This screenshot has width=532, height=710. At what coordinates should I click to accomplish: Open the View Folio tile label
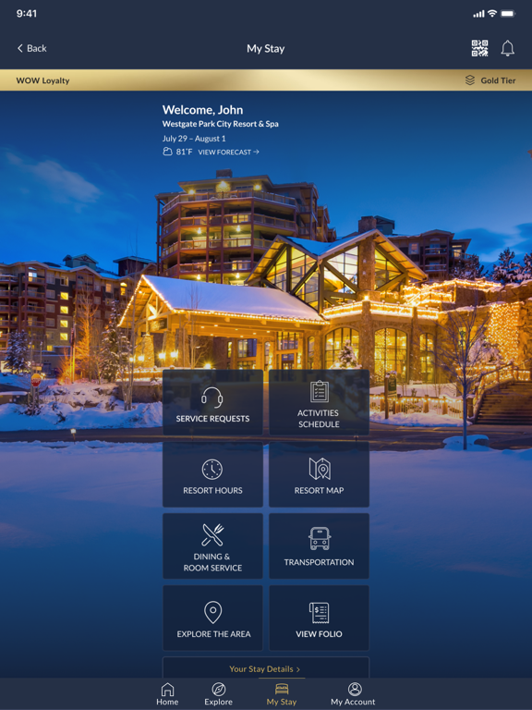click(x=319, y=634)
